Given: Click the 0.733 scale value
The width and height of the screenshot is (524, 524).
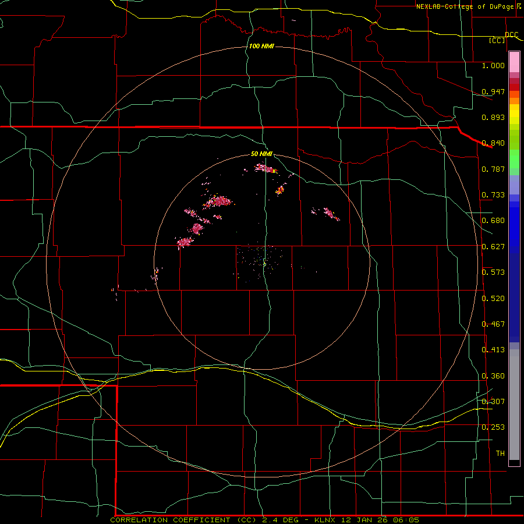Looking at the screenshot, I should click(493, 195).
